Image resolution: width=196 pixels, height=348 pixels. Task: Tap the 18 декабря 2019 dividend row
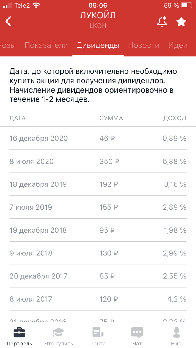click(98, 184)
